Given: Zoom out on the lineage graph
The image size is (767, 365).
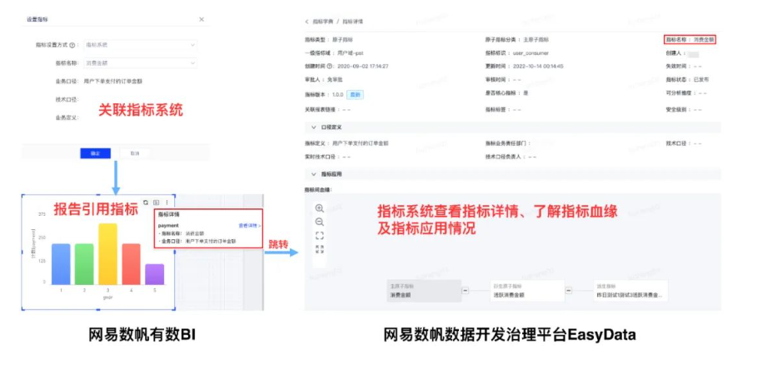Looking at the screenshot, I should [320, 222].
